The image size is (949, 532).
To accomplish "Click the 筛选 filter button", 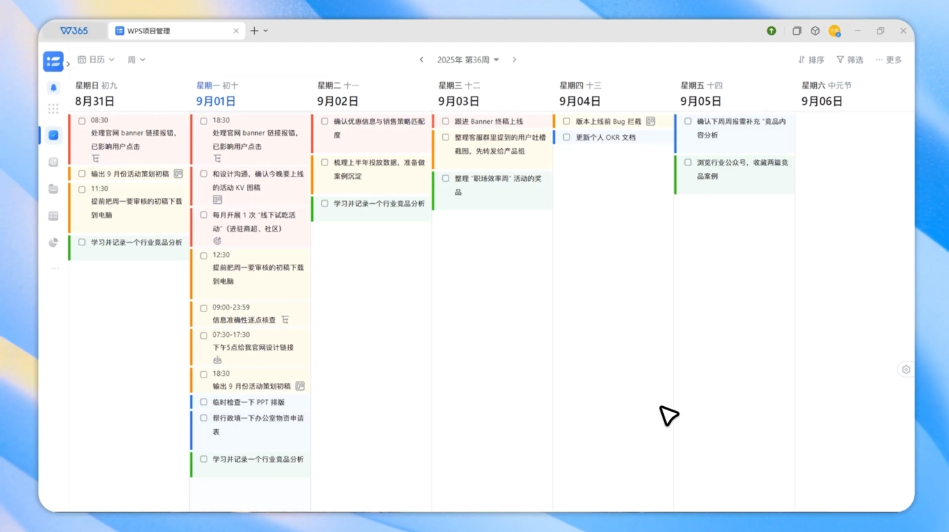I will 850,60.
